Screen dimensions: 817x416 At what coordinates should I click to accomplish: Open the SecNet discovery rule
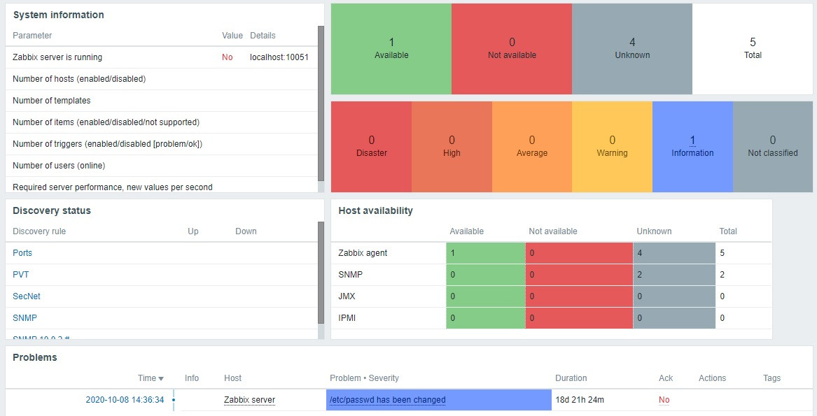[x=27, y=296]
